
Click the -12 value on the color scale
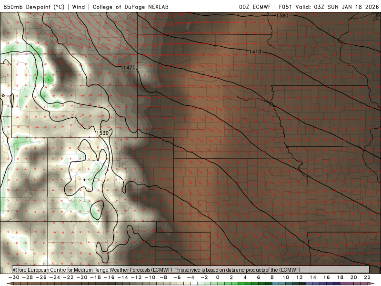point(136,277)
